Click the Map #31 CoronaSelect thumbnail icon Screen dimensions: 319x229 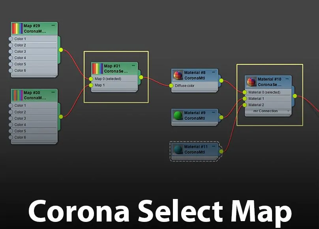point(97,69)
